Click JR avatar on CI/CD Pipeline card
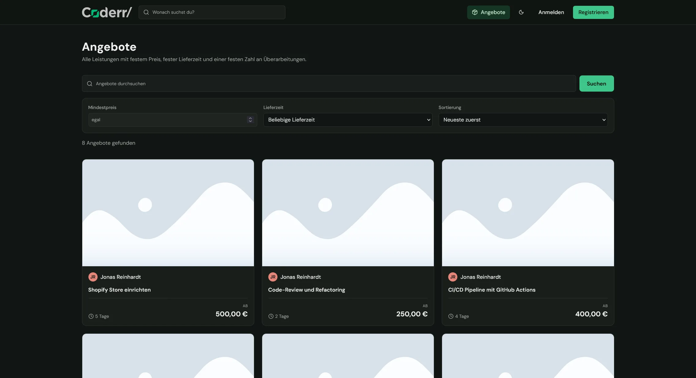Viewport: 696px width, 378px height. (x=452, y=277)
